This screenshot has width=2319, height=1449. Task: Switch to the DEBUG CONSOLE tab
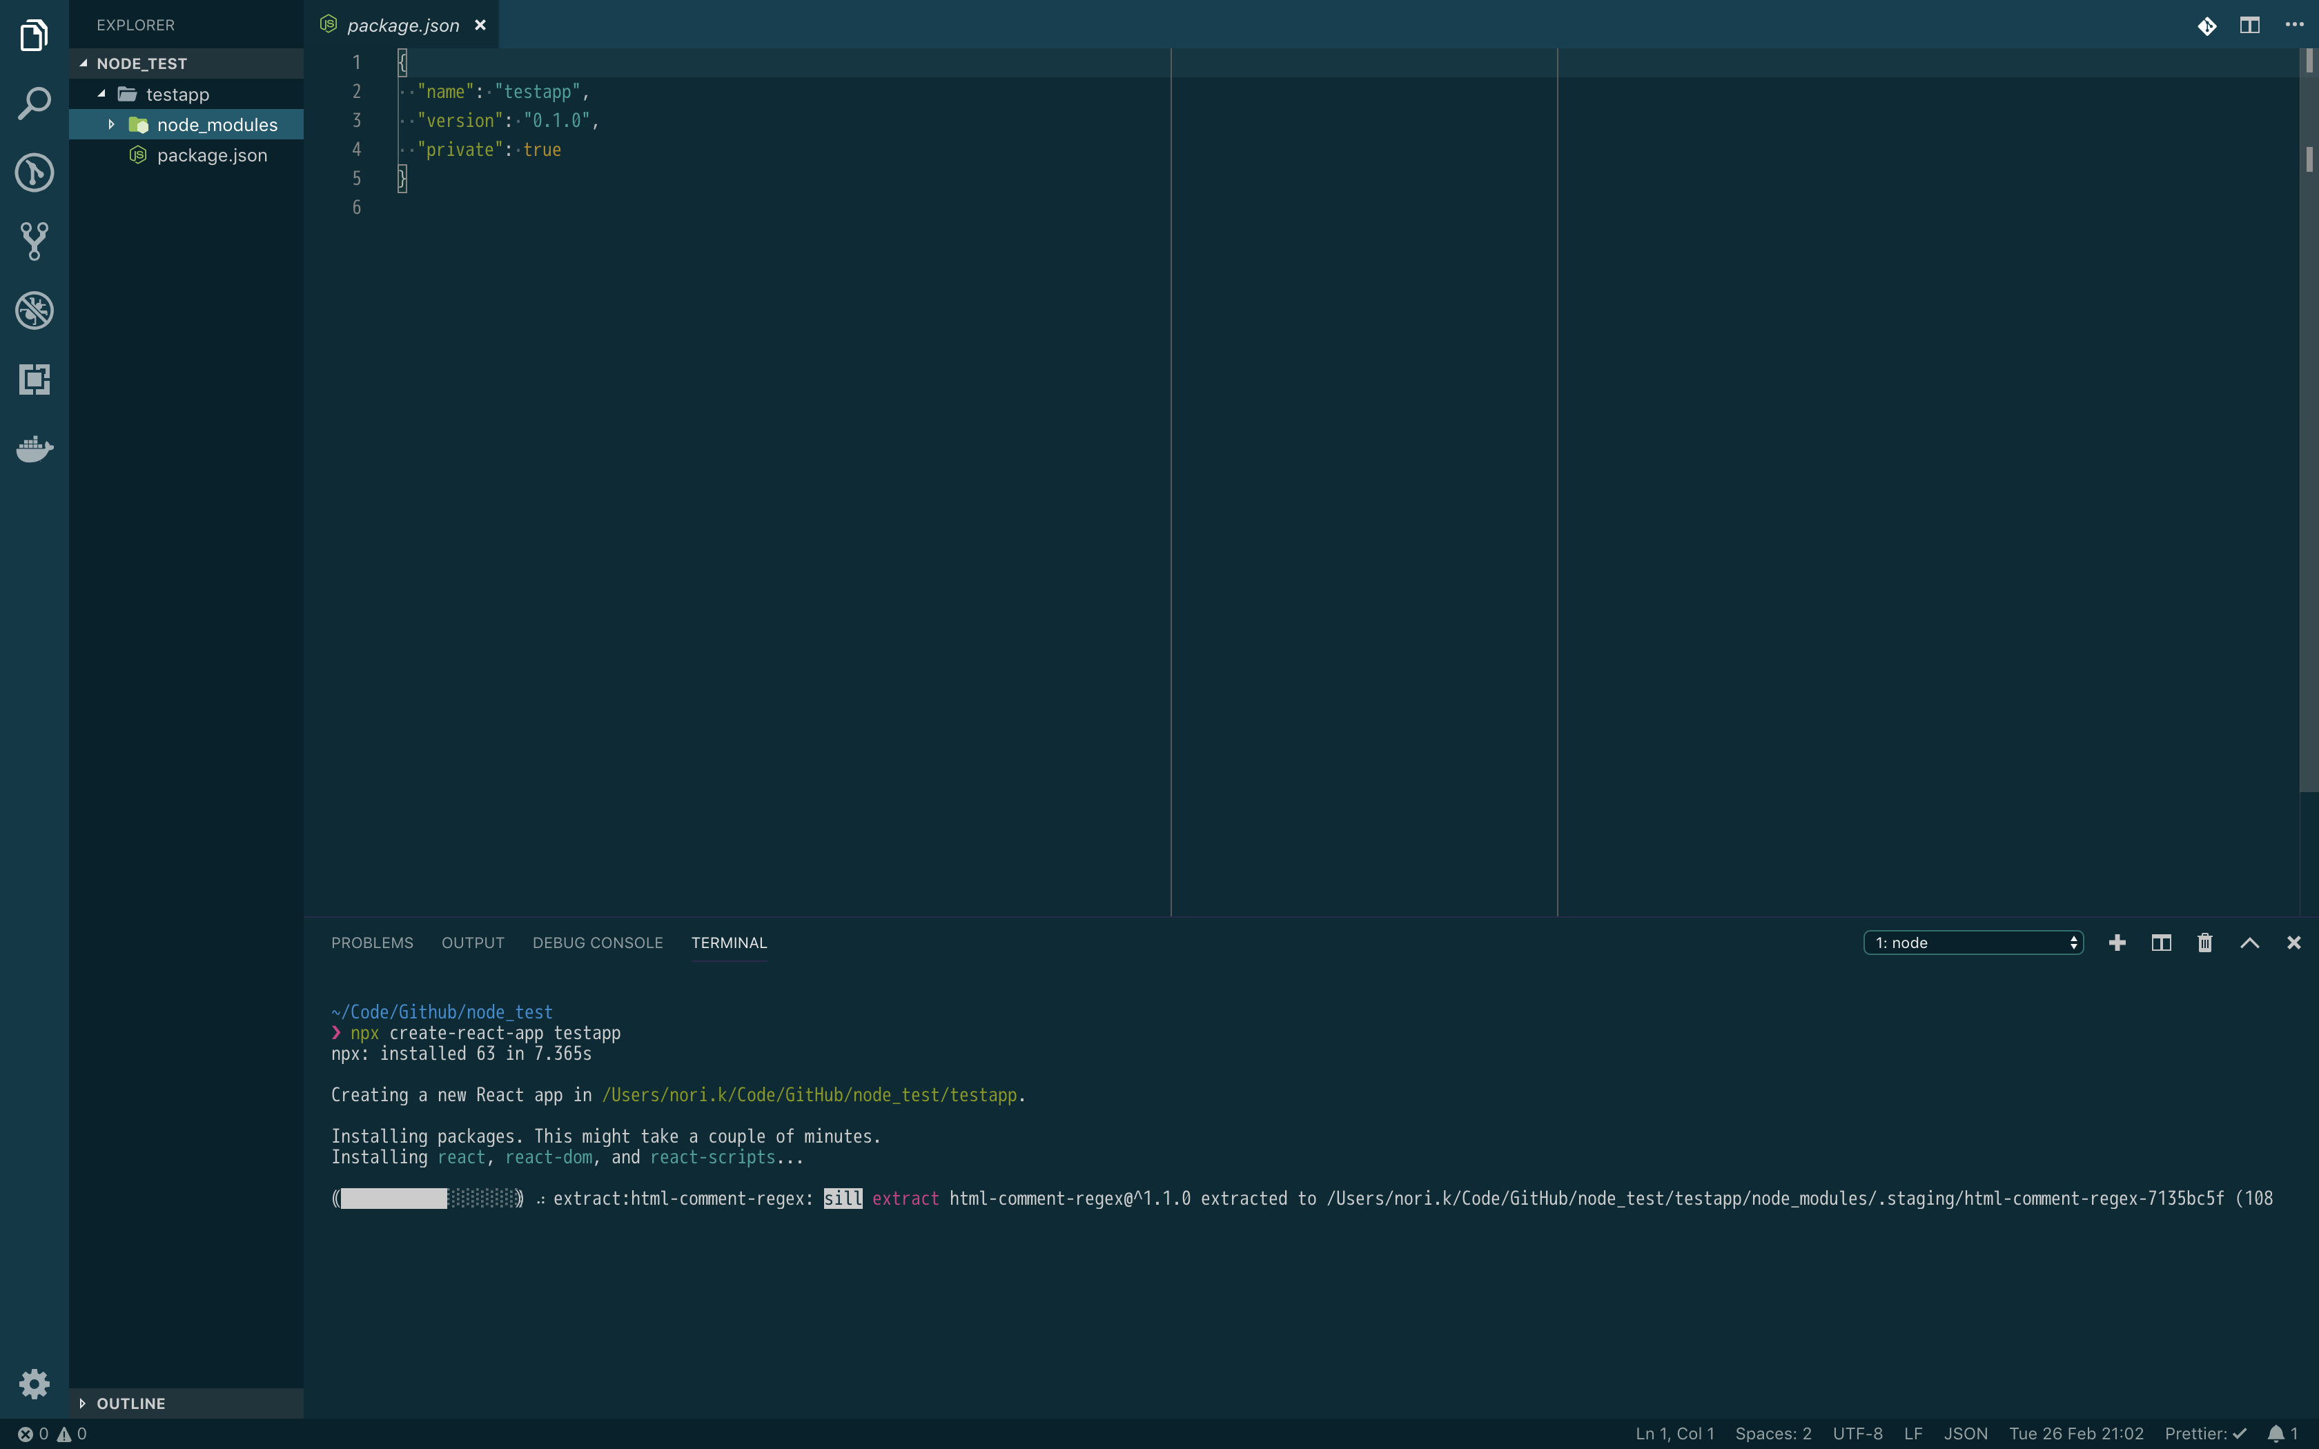597,943
